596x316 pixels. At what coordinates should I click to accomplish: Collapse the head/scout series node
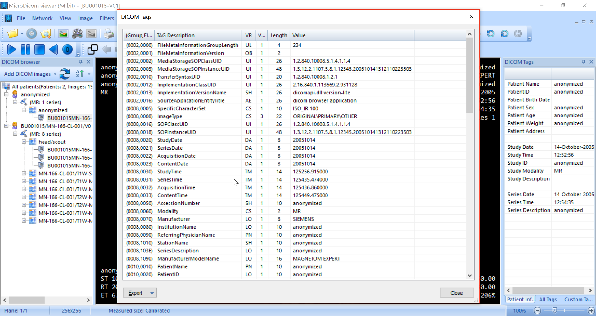(24, 142)
